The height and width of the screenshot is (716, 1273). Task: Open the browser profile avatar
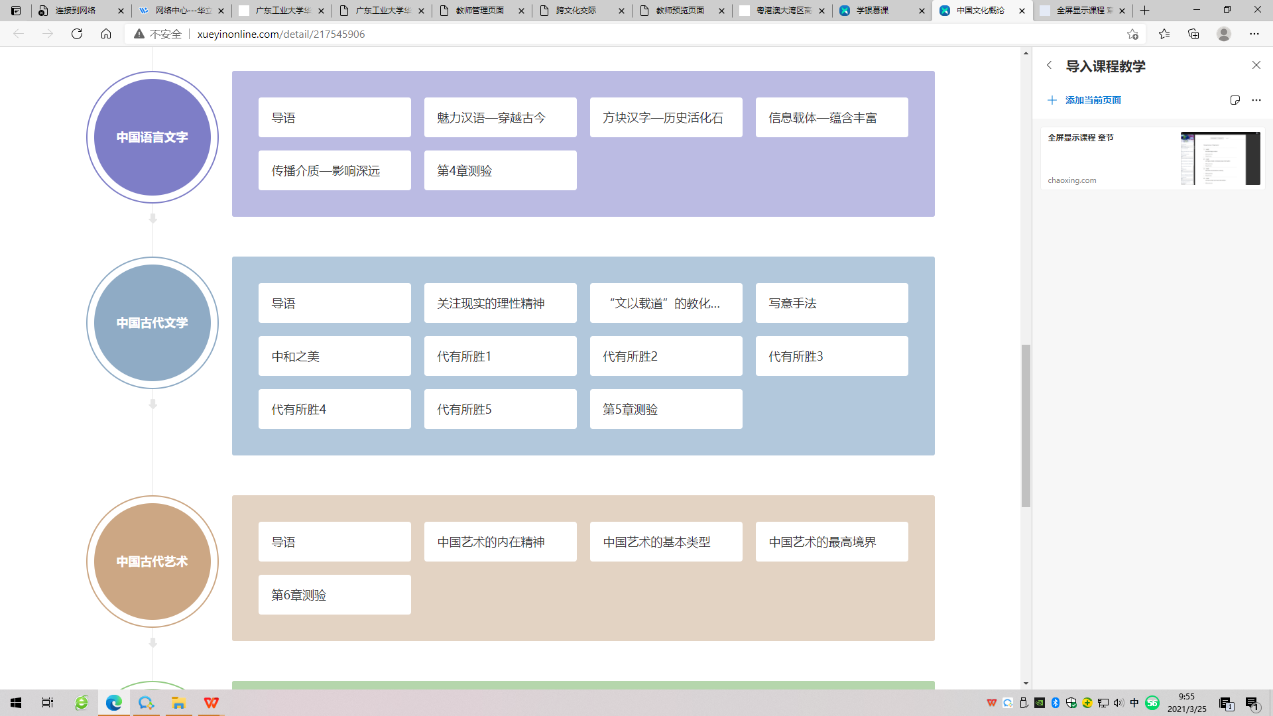(x=1224, y=34)
